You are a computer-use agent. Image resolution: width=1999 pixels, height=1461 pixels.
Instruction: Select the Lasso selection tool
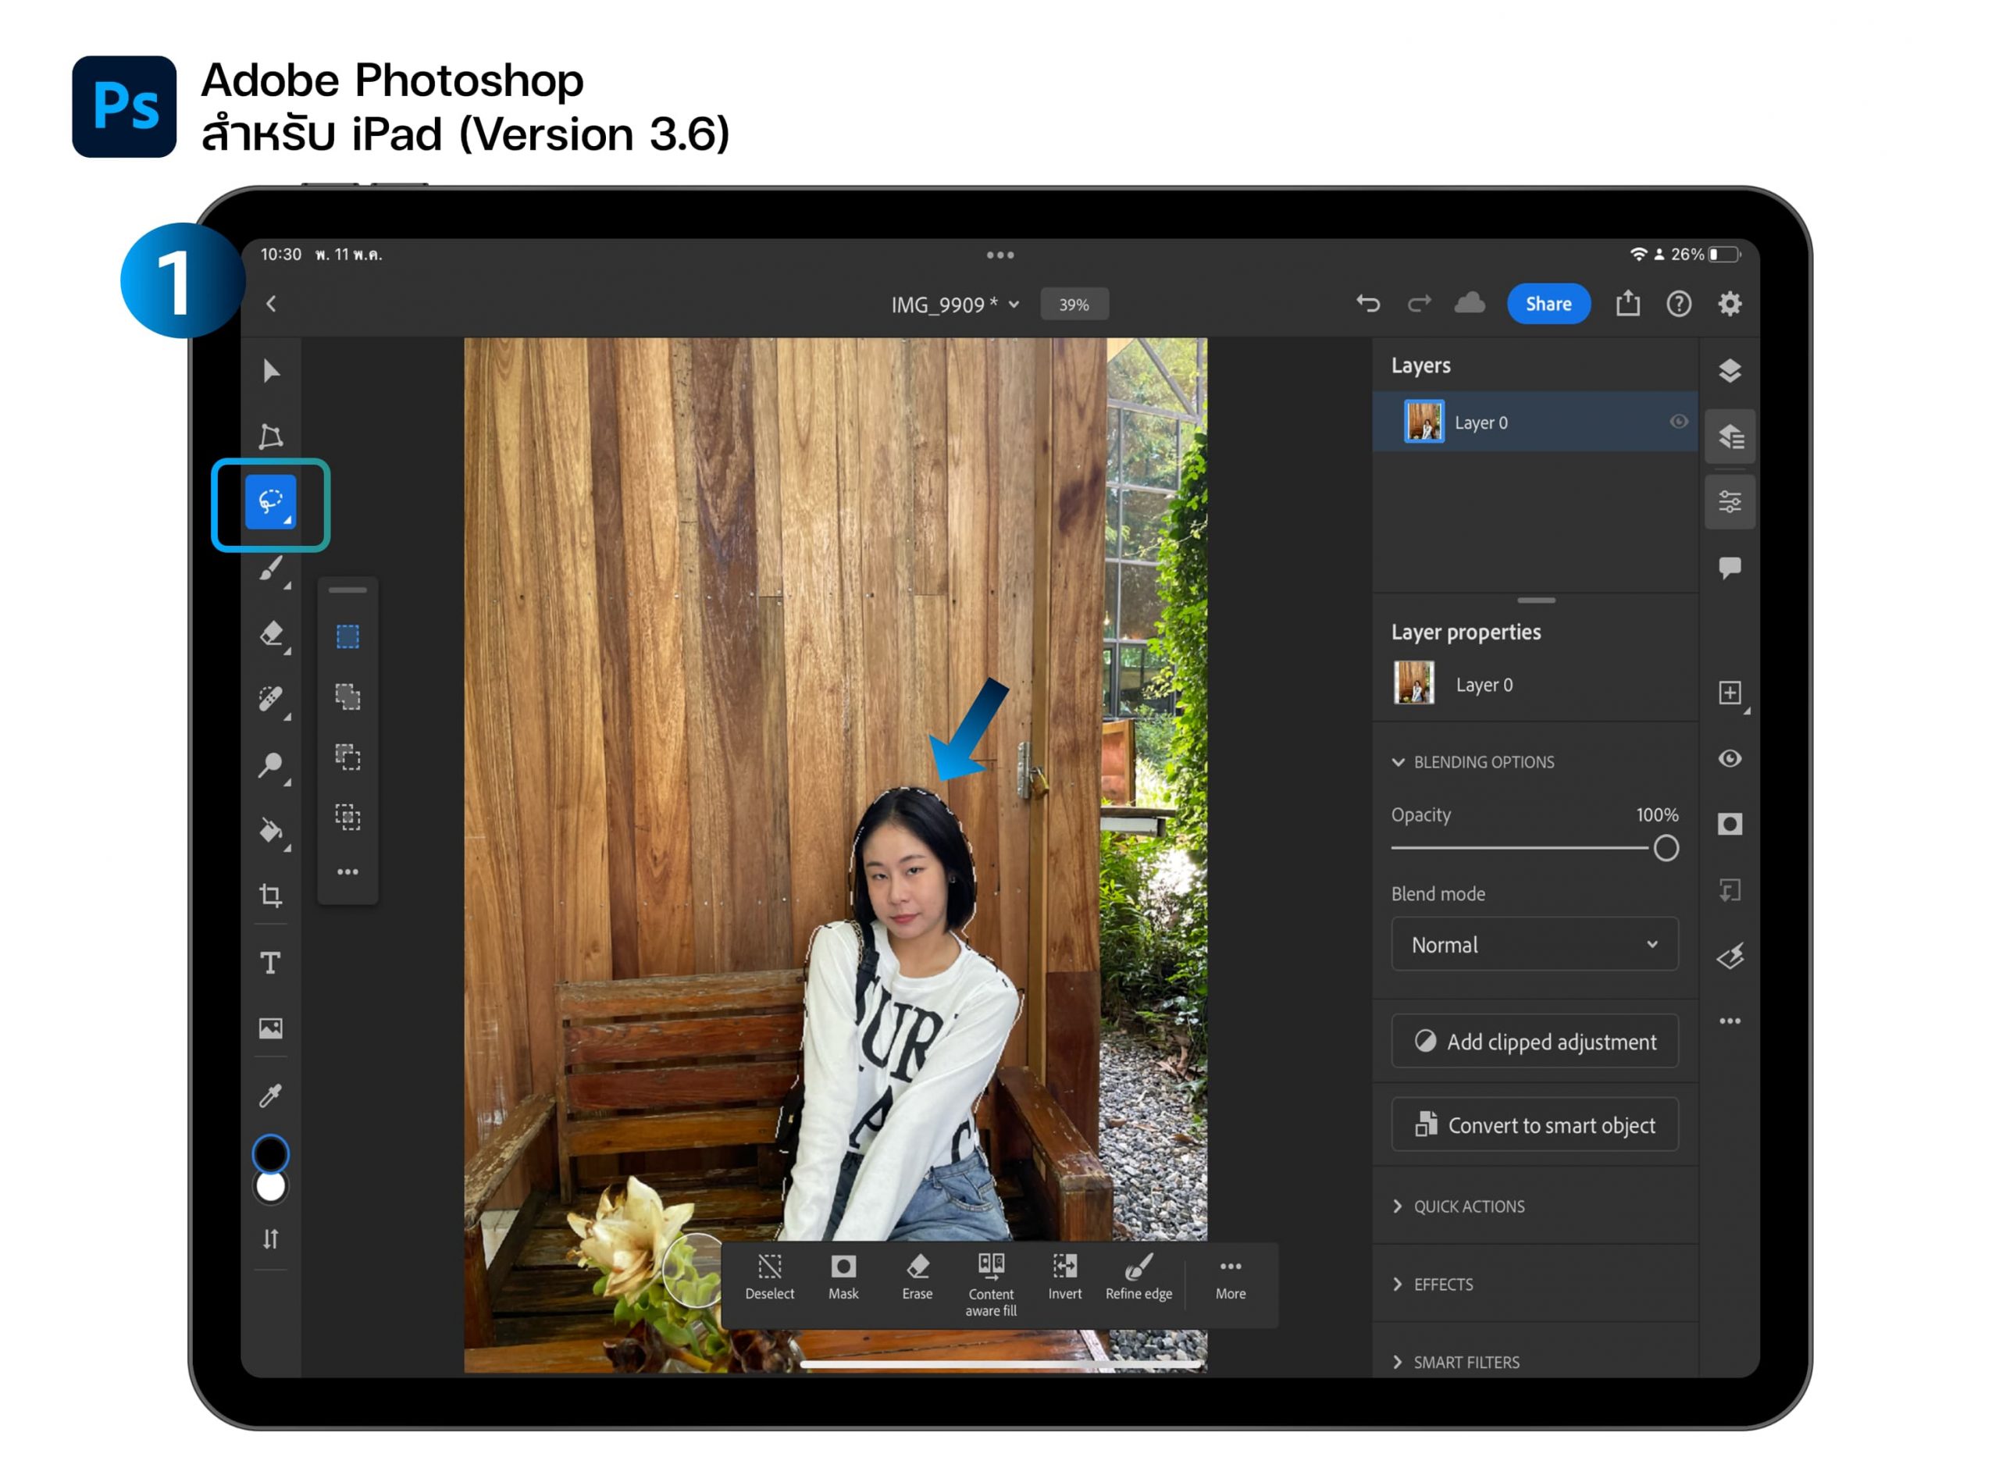coord(270,502)
